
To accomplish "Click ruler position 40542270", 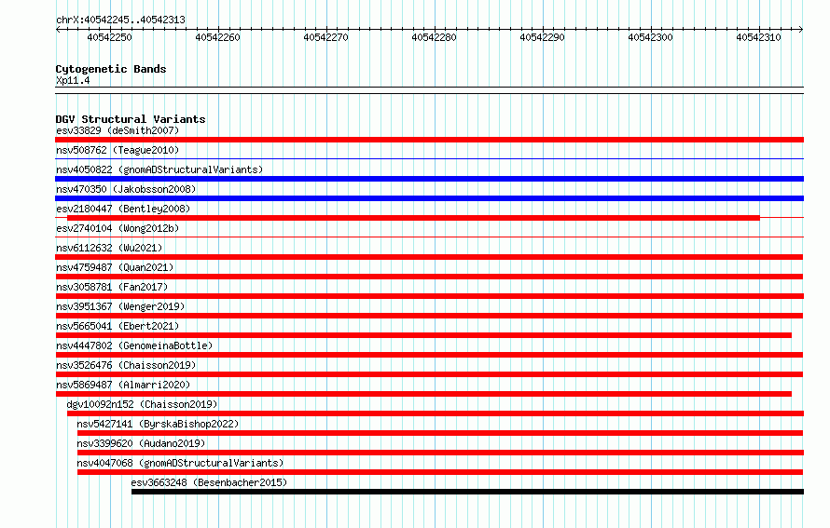I will pos(325,37).
